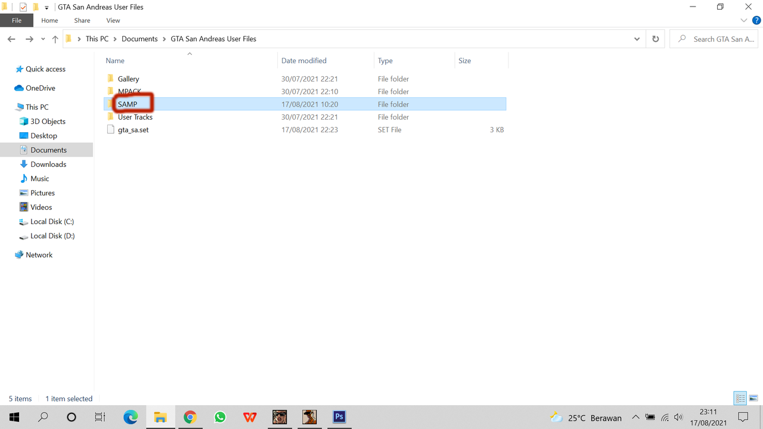The width and height of the screenshot is (763, 429).
Task: Click the volume speaker tray icon
Action: 678,418
